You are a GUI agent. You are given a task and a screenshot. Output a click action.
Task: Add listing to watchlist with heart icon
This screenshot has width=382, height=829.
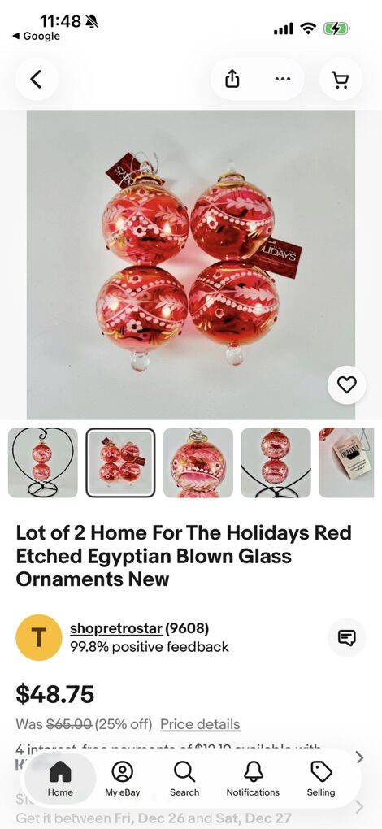(346, 385)
